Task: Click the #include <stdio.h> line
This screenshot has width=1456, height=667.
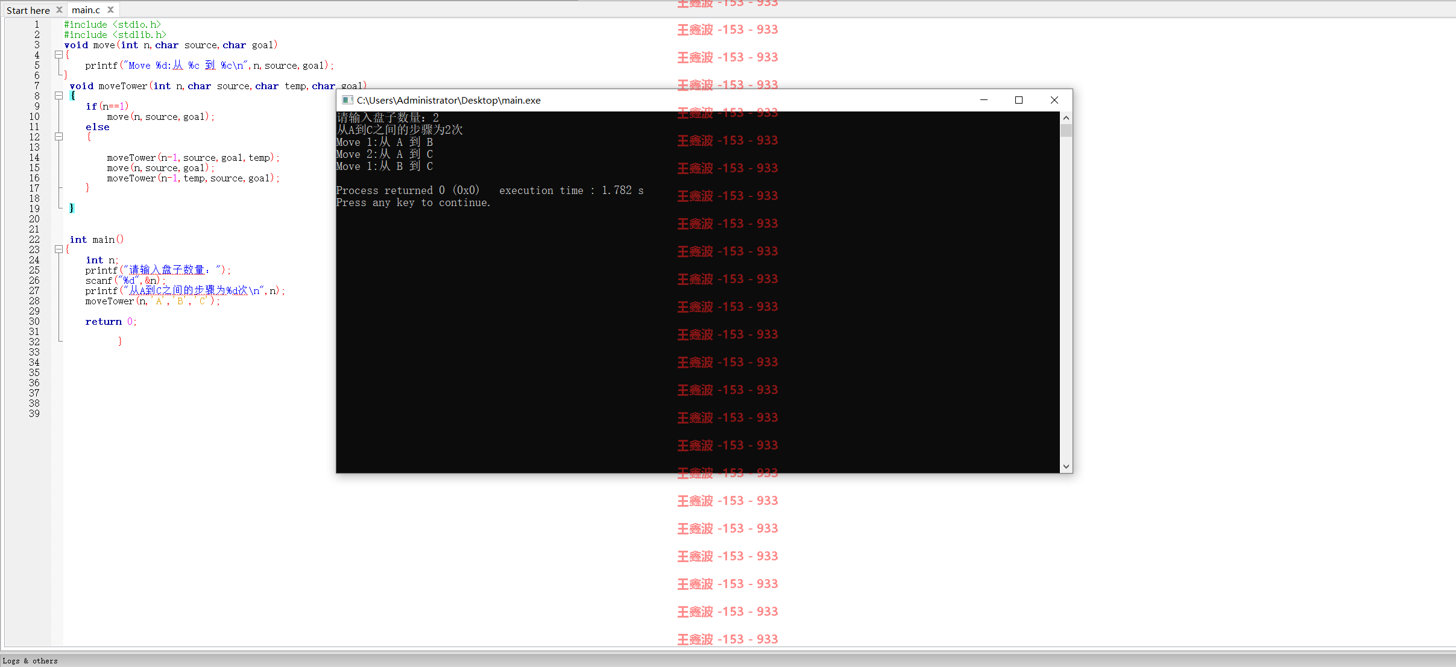Action: click(x=113, y=25)
